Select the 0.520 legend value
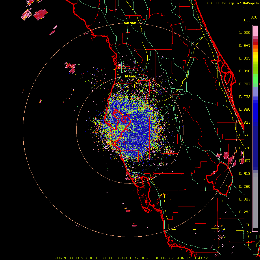Image resolution: width=260 pixels, height=260 pixels. point(245,148)
